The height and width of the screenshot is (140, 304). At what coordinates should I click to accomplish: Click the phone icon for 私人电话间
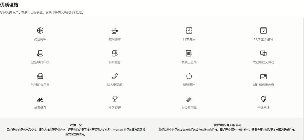tap(115, 76)
